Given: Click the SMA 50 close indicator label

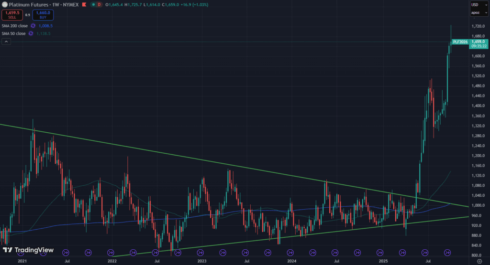Looking at the screenshot, I should pyautogui.click(x=13, y=33).
